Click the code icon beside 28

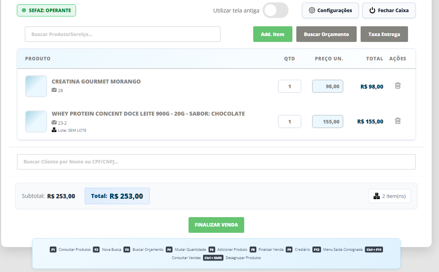pos(54,90)
